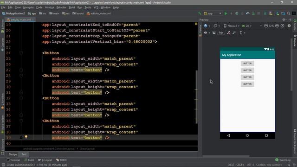The width and height of the screenshot is (297, 167).
Task: Open the SDK Manager icon in toolbar
Action: click(278, 13)
